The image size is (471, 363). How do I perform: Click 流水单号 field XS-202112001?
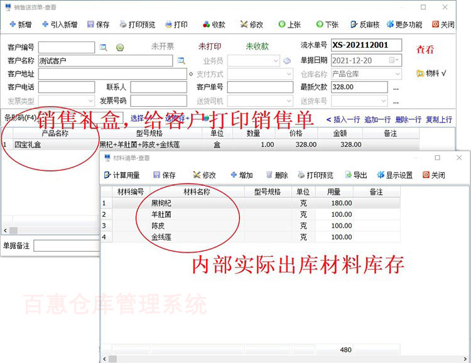[366, 45]
